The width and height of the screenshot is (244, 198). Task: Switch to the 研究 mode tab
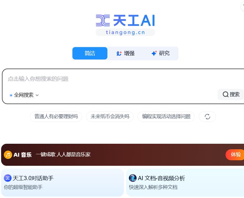pyautogui.click(x=161, y=53)
